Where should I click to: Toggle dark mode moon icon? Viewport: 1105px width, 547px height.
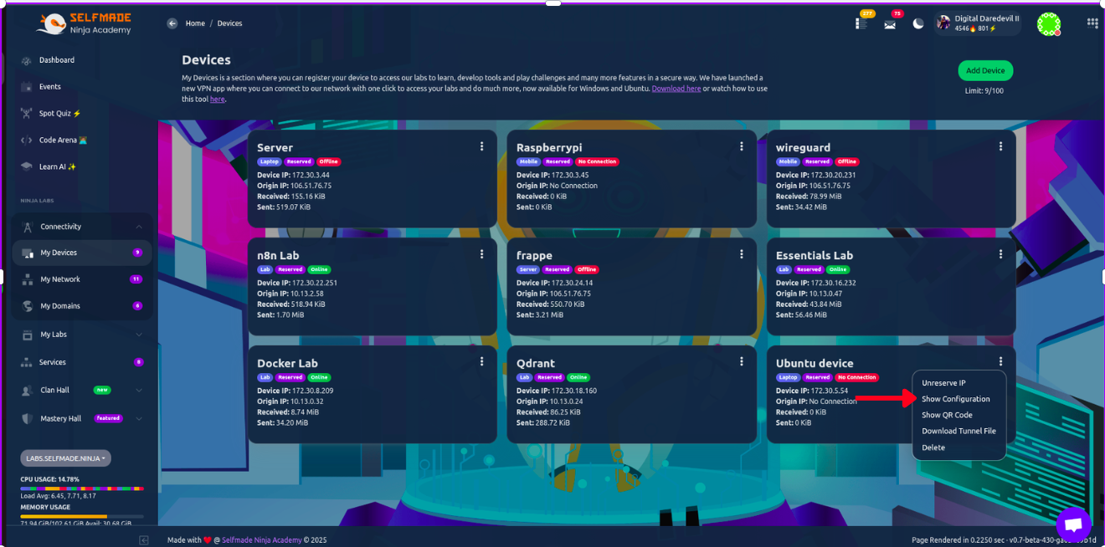918,23
